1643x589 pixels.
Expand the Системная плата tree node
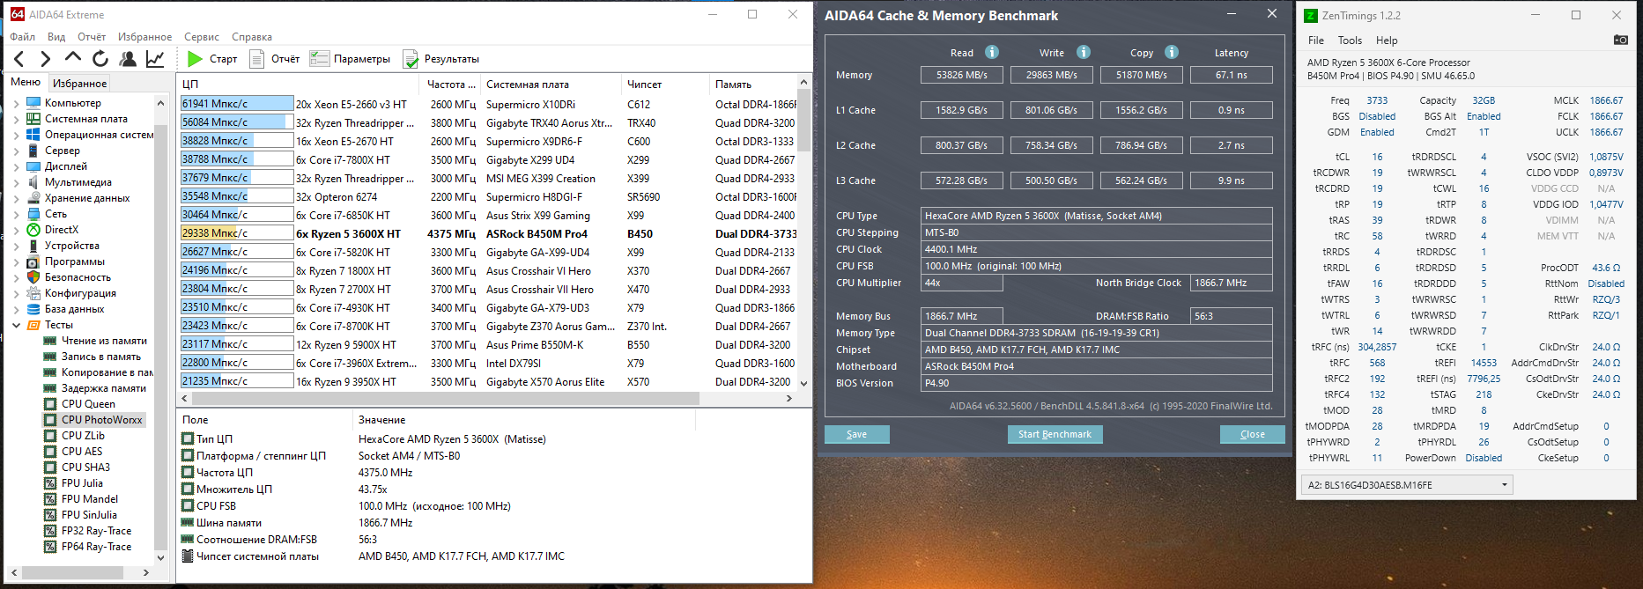16,119
